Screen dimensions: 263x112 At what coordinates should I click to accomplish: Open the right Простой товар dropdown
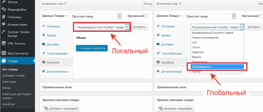[210, 16]
